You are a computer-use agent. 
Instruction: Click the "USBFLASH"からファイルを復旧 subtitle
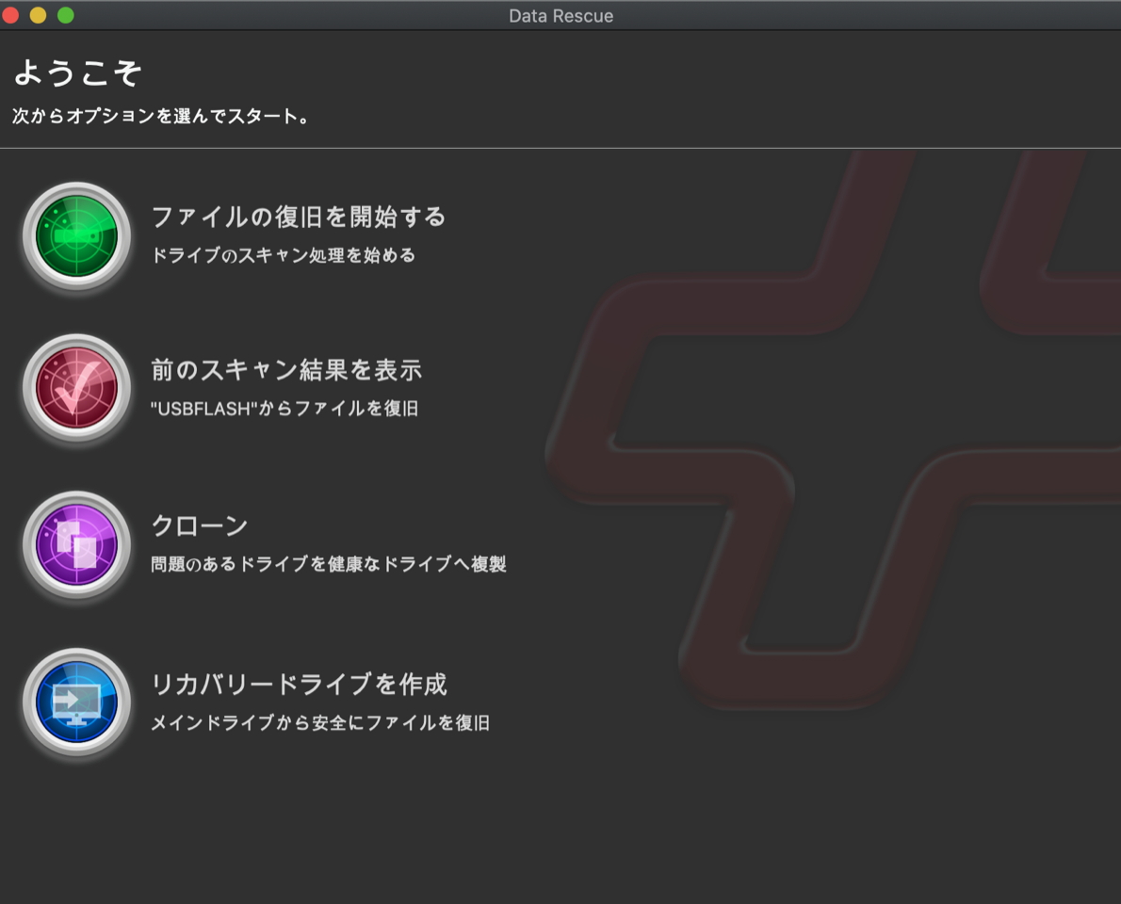[x=284, y=409]
